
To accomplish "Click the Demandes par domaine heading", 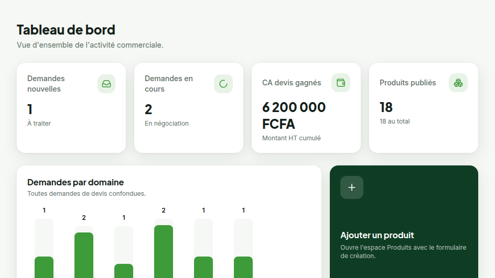I will click(76, 182).
